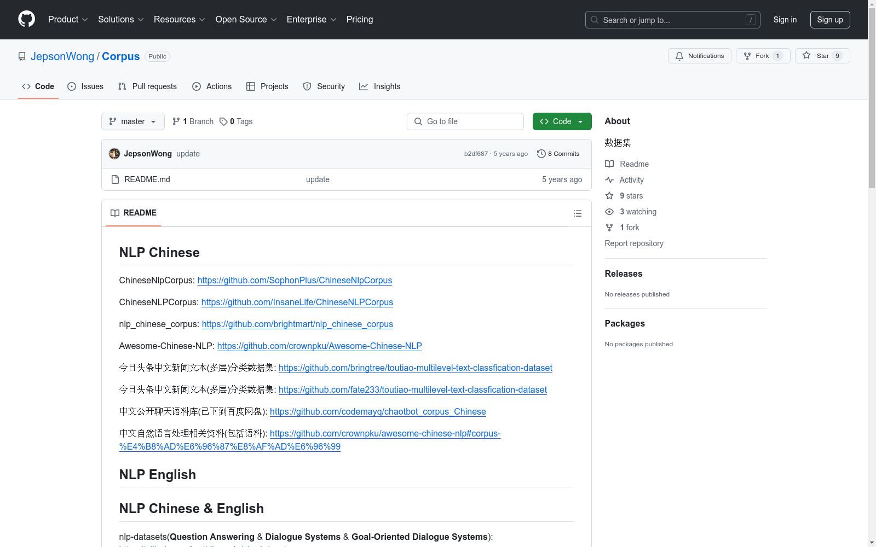Expand the Enterprise dropdown

point(312,19)
